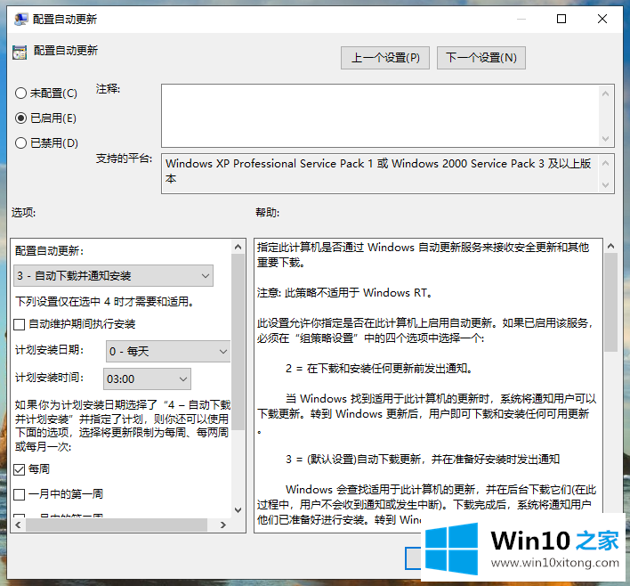Click supported platform box scroll up arrow

[x=605, y=163]
